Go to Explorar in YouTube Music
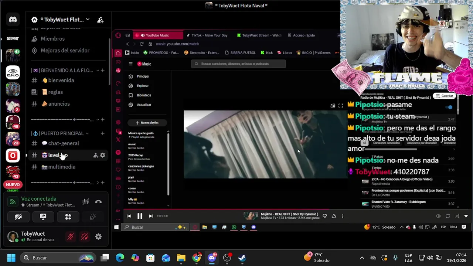Viewport: 473px width, 266px height. click(x=139, y=86)
